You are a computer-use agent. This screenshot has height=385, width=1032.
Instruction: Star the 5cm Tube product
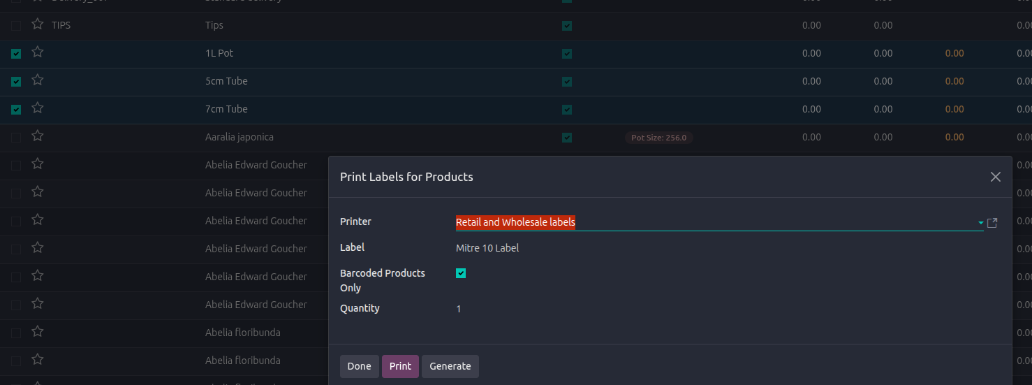pos(38,80)
